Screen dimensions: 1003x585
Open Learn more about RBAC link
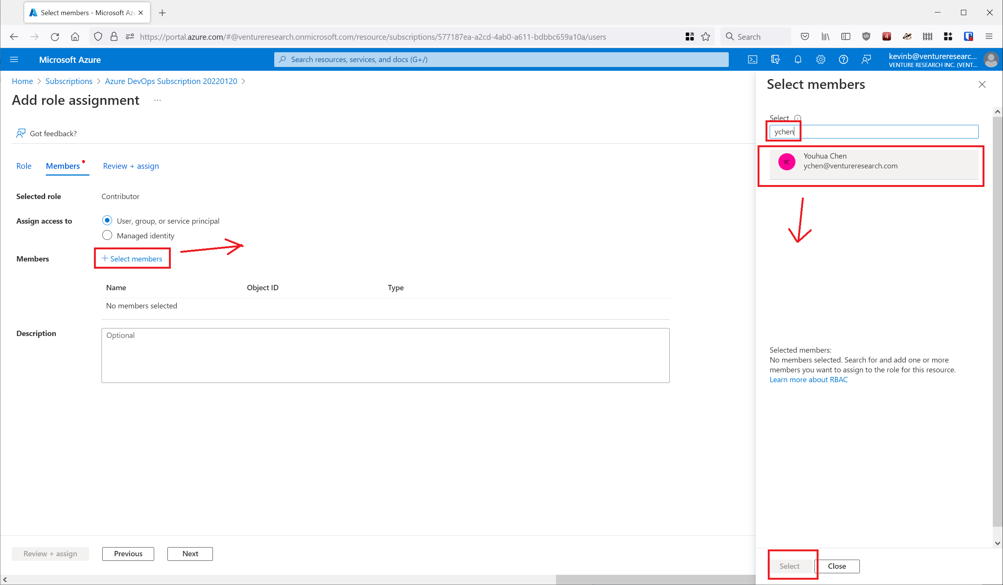click(808, 380)
